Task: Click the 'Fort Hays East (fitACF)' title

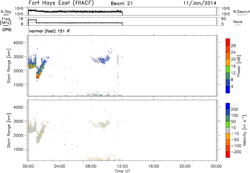Action: pos(61,3)
